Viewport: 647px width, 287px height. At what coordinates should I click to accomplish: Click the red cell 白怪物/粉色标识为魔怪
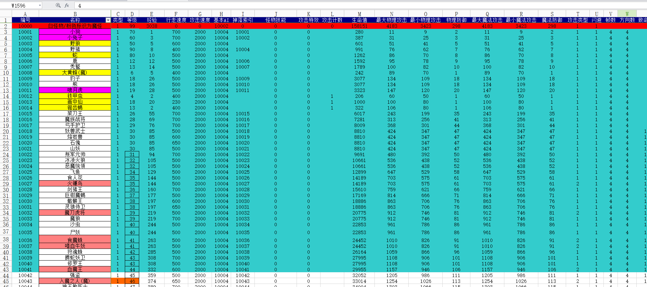[x=75, y=26]
